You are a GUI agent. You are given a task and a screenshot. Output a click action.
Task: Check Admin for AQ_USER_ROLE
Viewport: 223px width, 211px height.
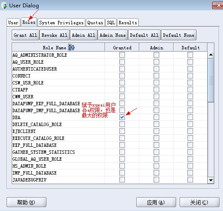click(x=156, y=62)
